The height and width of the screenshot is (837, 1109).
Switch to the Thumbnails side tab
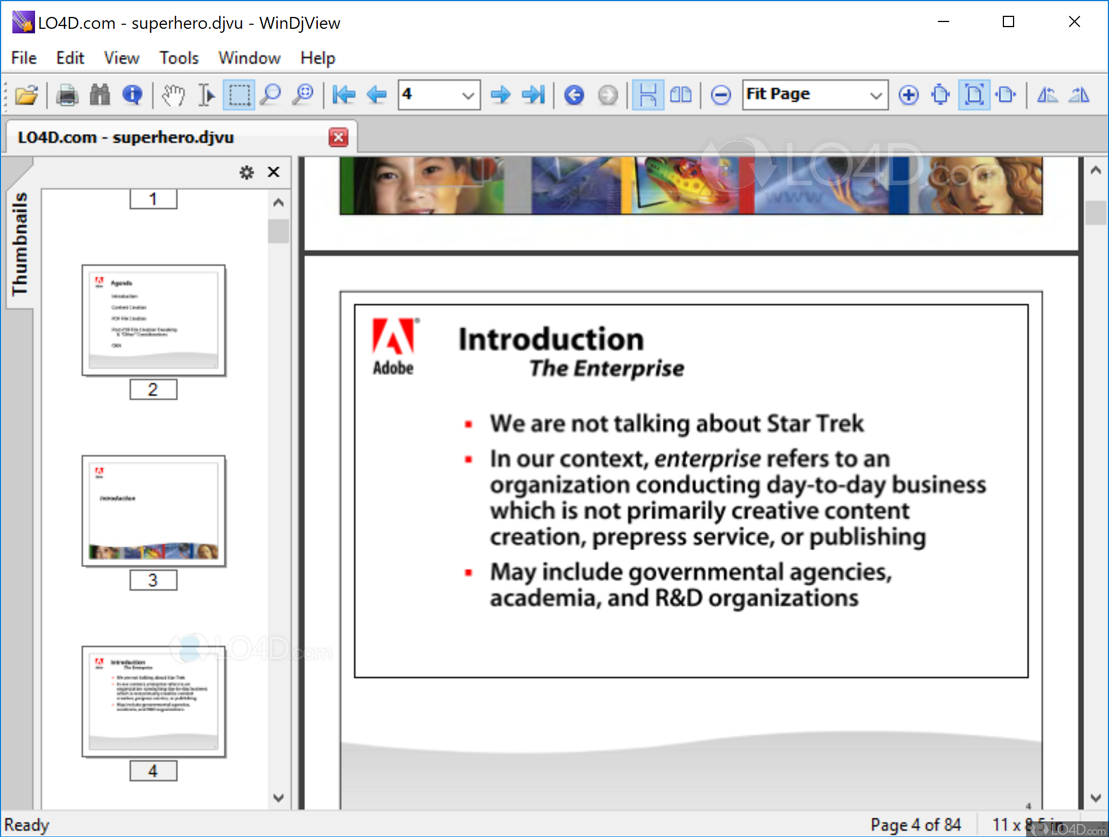tap(19, 243)
